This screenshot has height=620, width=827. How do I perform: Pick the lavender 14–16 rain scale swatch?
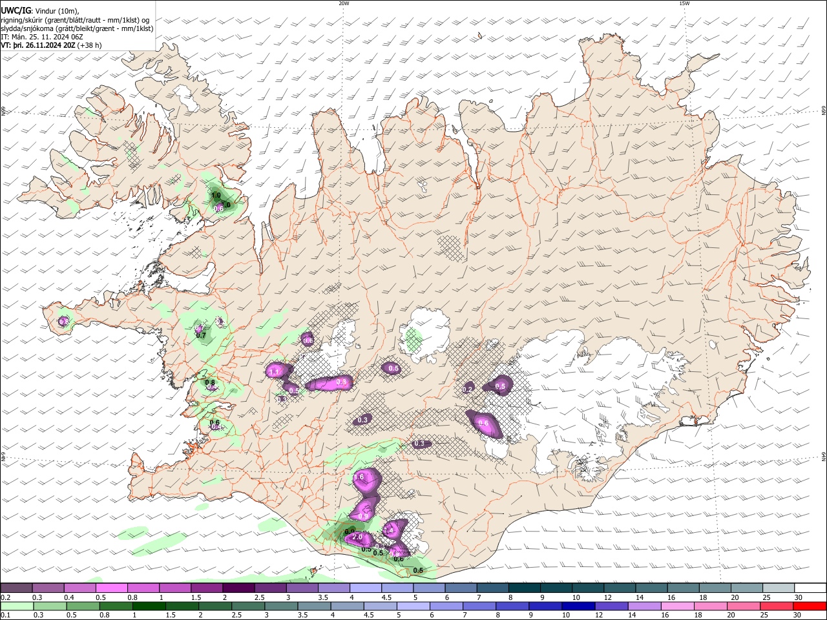tap(644, 606)
